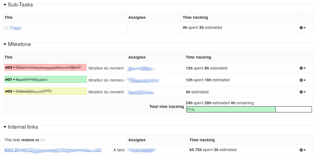
Task: Open gear menu for linked task #303
Action: tap(302, 150)
